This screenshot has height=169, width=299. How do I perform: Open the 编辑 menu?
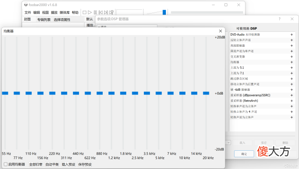click(x=36, y=13)
